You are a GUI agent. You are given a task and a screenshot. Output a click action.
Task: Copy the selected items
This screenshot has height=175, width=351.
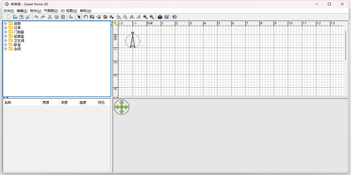pyautogui.click(x=56, y=17)
